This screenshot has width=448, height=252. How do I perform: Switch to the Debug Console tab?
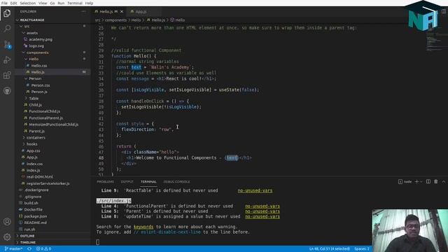point(176,182)
